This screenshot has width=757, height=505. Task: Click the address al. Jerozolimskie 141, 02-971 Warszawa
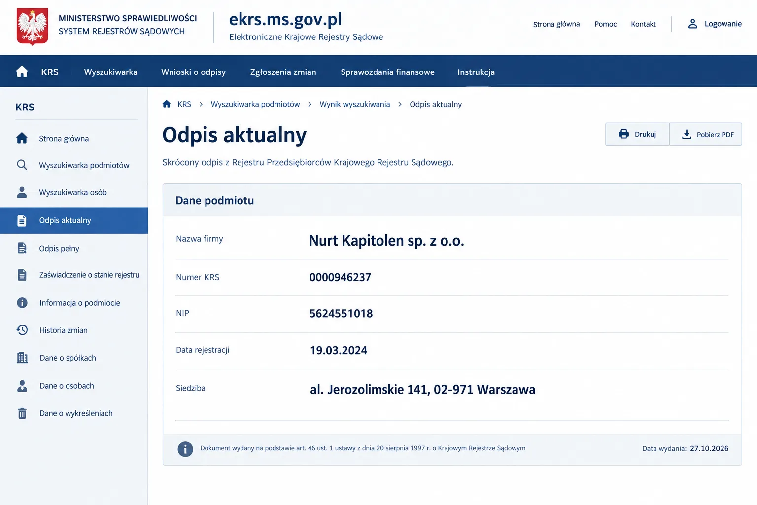click(x=422, y=390)
